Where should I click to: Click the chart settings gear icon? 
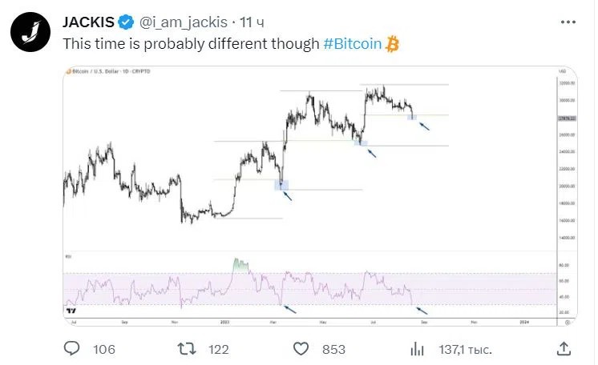pos(567,320)
